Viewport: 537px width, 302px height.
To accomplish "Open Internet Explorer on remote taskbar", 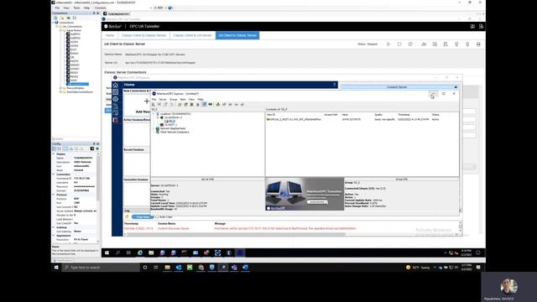I will pyautogui.click(x=140, y=253).
